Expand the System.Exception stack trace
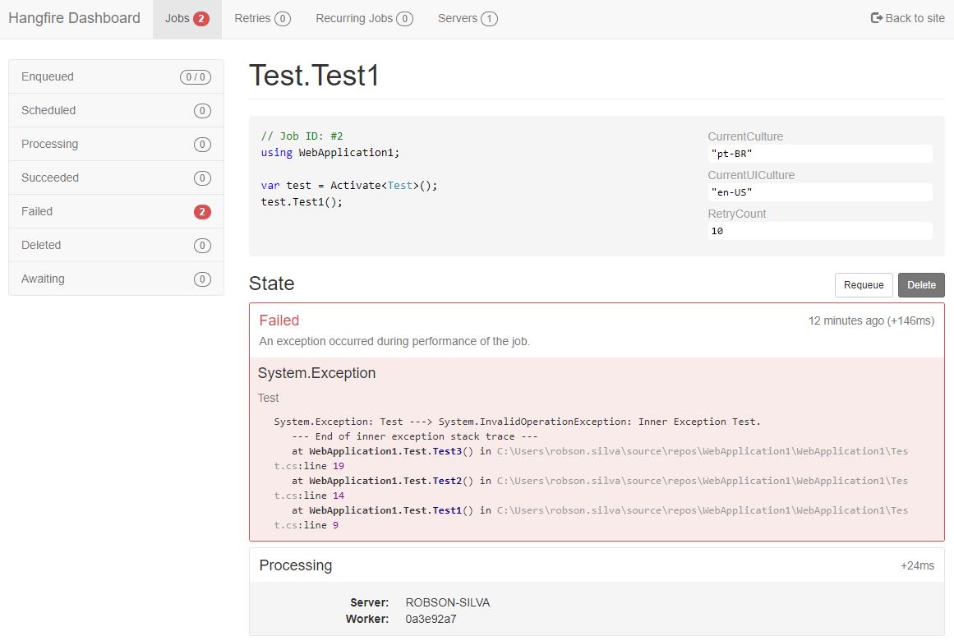The width and height of the screenshot is (954, 641). click(317, 373)
